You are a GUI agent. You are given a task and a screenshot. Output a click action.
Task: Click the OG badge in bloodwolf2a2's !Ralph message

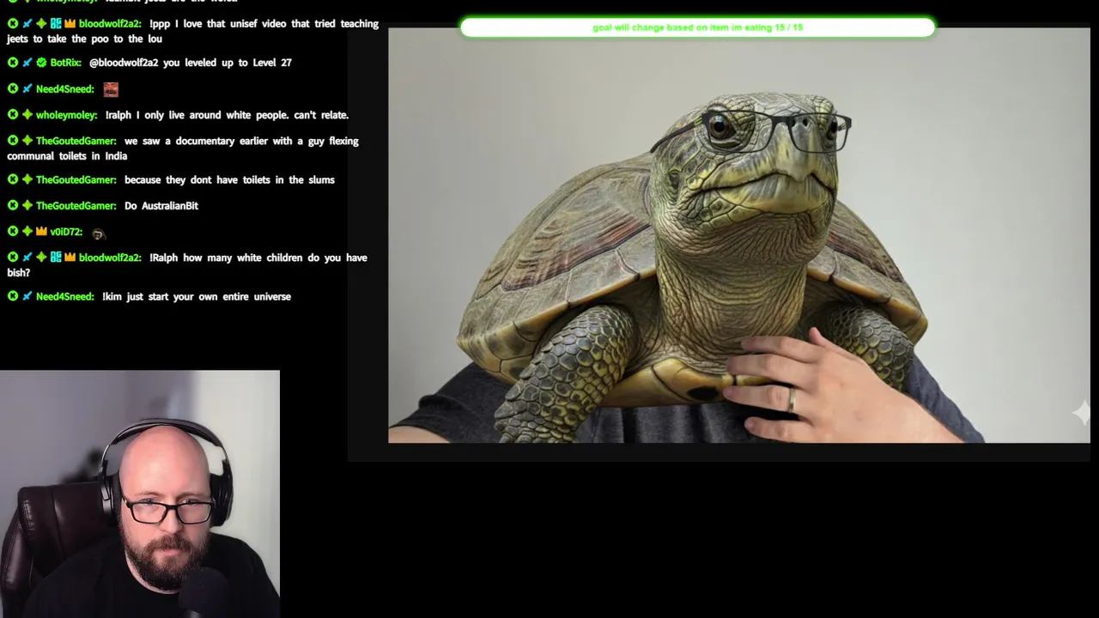point(56,257)
